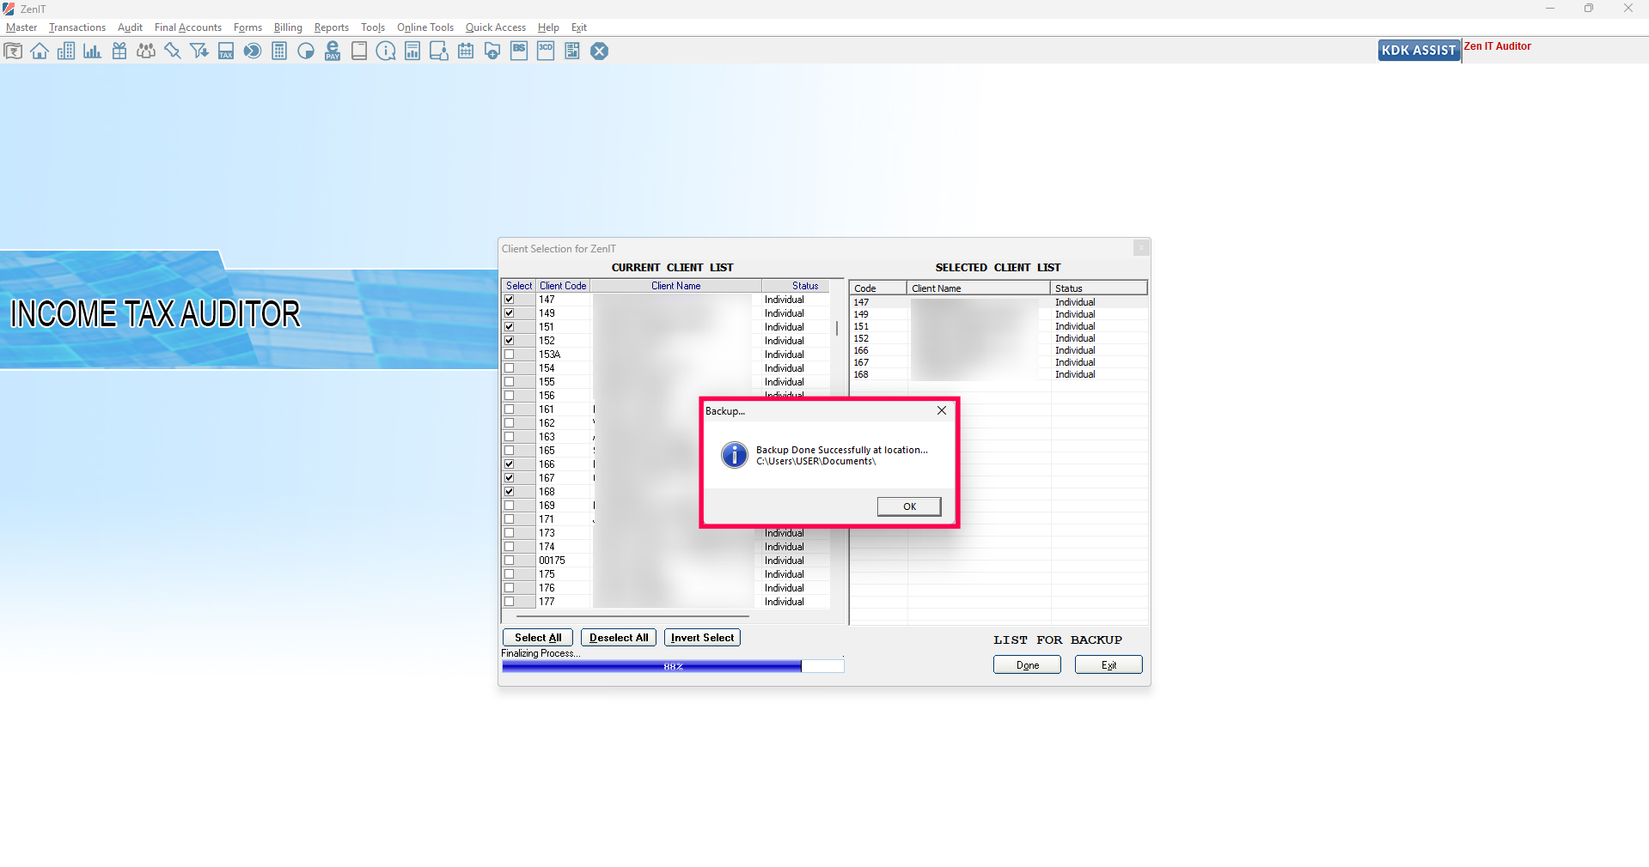
Task: Click the TAX toolbar icon
Action: point(226,52)
